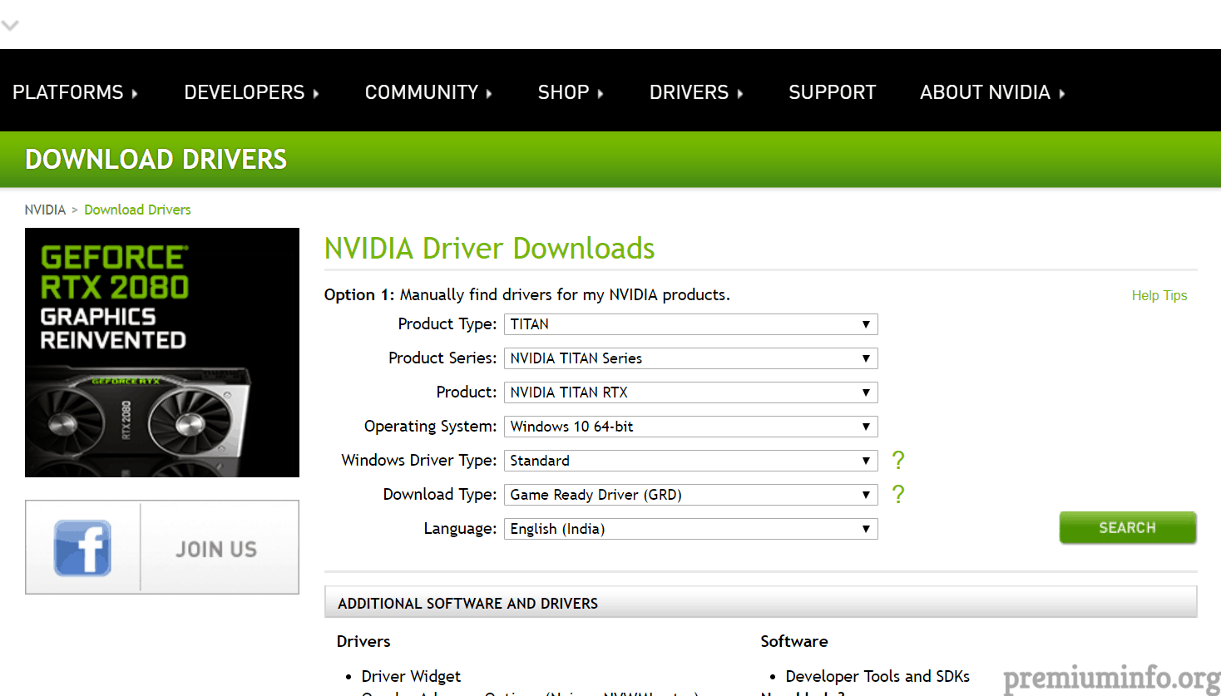Click the Download Drivers breadcrumb link
This screenshot has height=696, width=1221.
coord(137,210)
